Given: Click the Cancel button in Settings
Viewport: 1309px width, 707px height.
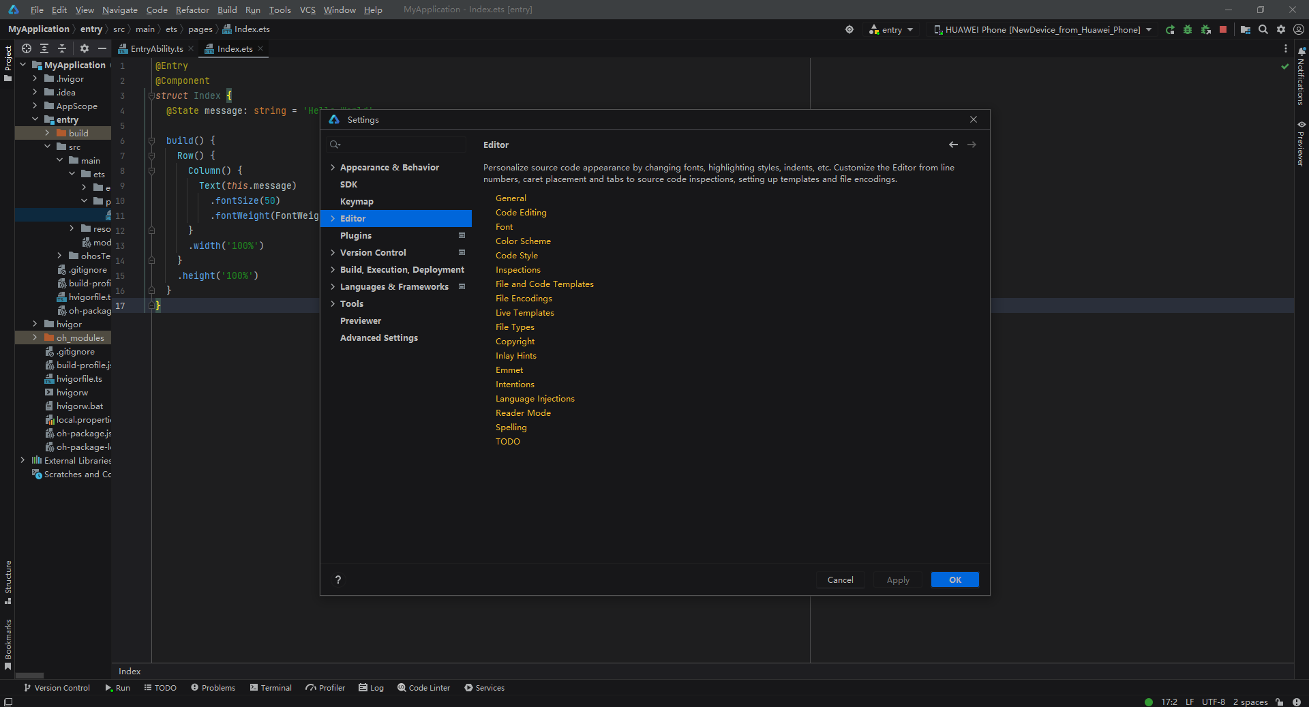Looking at the screenshot, I should click(840, 580).
